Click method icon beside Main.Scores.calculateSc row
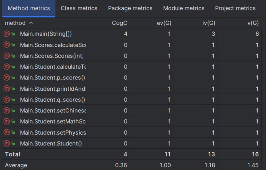Image resolution: width=266 pixels, height=170 pixels. (6, 45)
